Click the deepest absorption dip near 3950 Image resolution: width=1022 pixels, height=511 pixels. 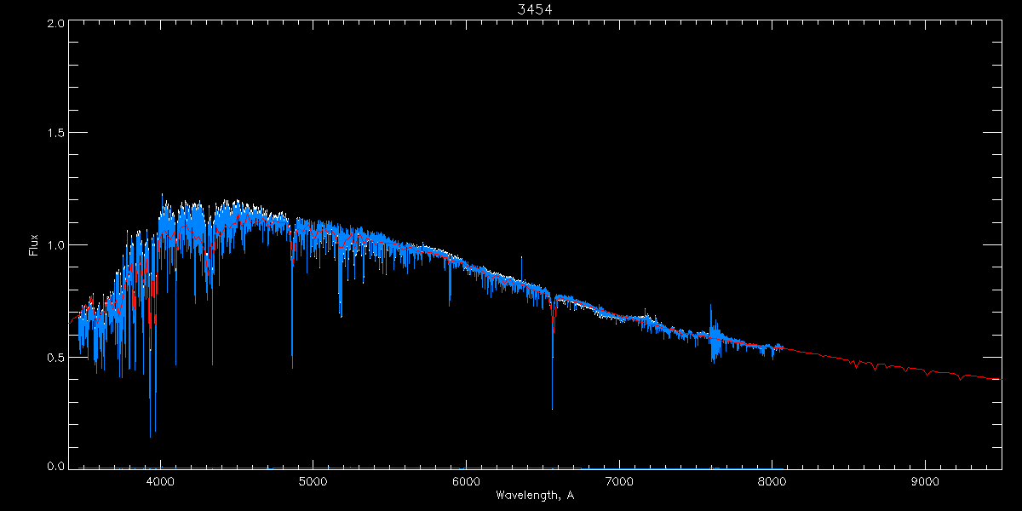click(151, 435)
